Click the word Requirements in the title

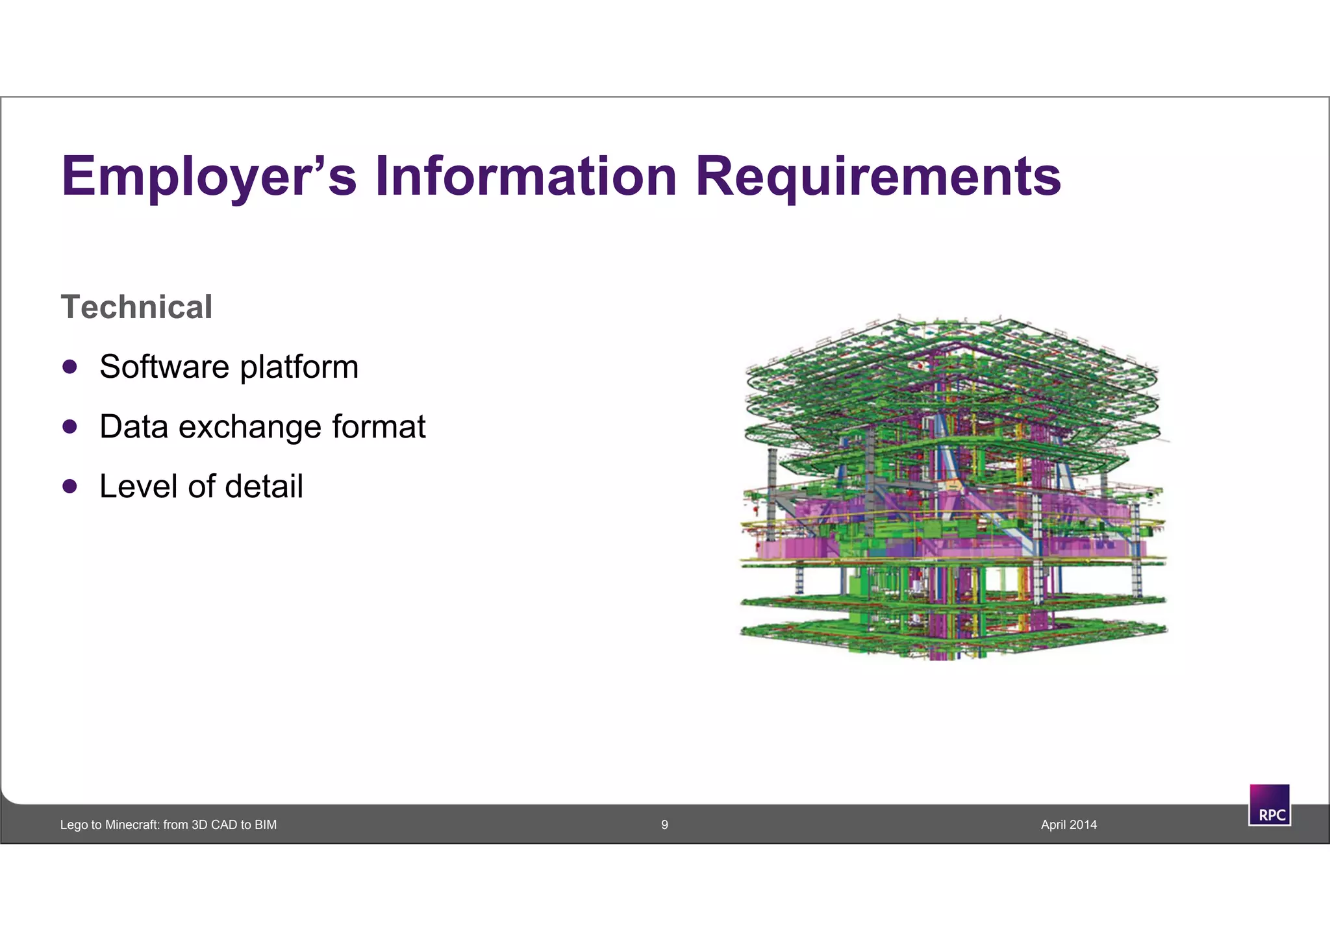(x=878, y=177)
